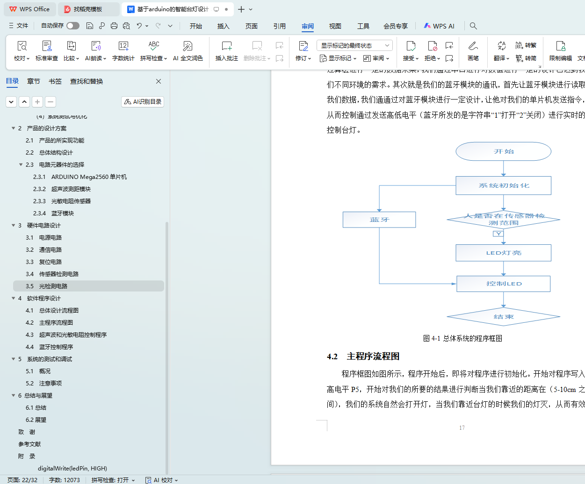The height and width of the screenshot is (484, 585).
Task: Click the 限制编辑 restrict editing icon
Action: click(x=560, y=46)
